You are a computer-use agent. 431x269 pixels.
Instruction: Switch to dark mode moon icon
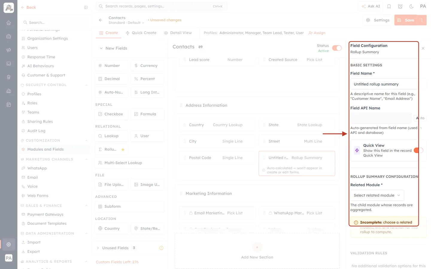click(x=412, y=6)
